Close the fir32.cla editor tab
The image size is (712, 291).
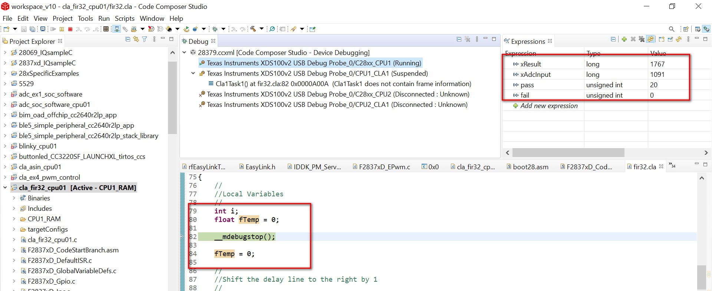pyautogui.click(x=661, y=166)
